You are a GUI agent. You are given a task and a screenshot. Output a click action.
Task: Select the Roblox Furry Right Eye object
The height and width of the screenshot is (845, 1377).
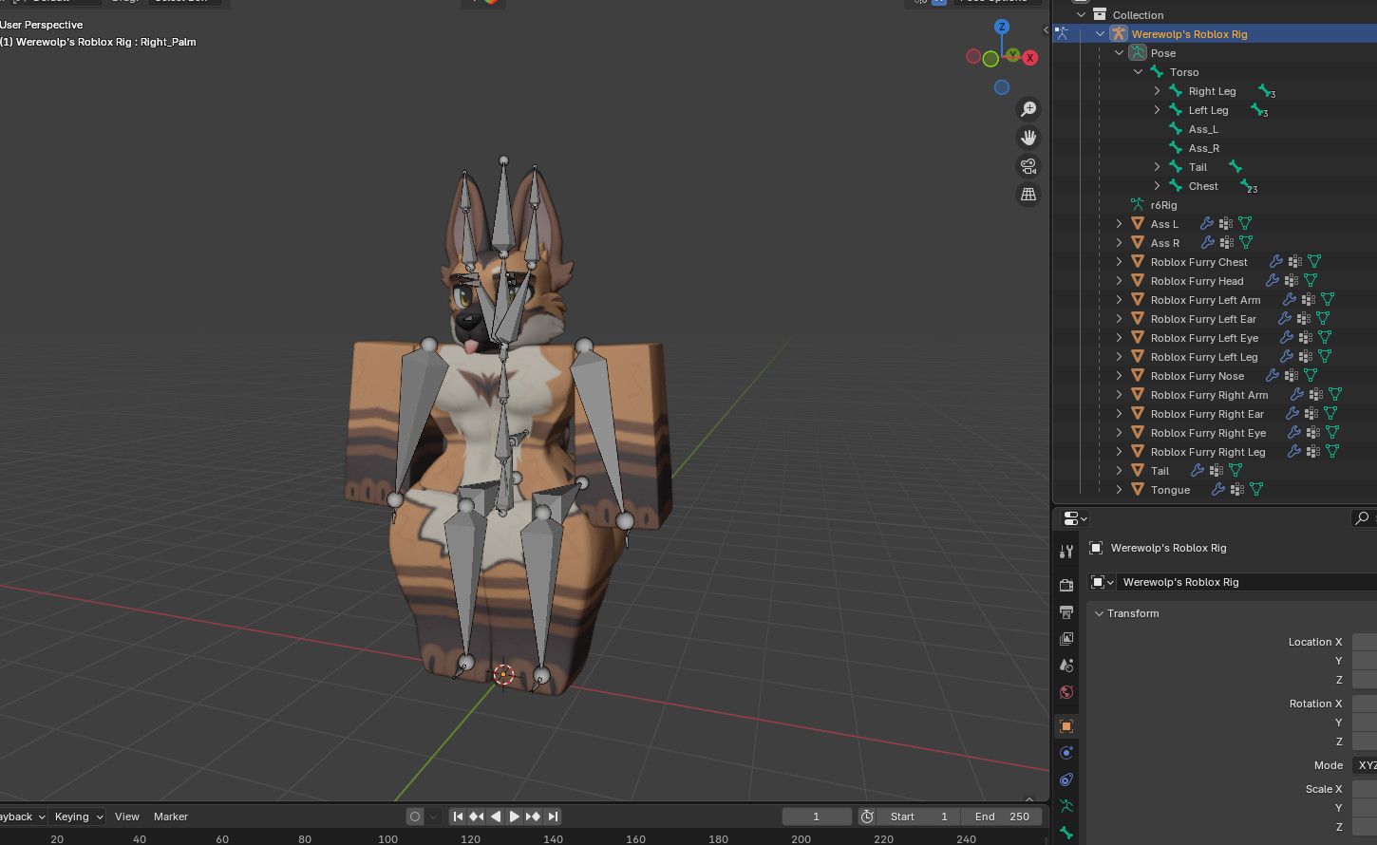click(1208, 433)
